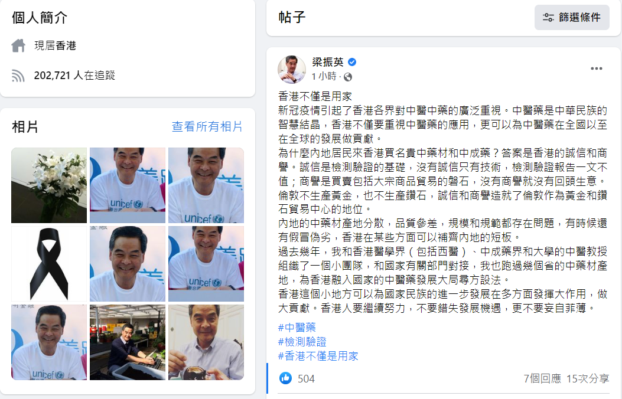View the 15次分享 shares
This screenshot has height=399, width=622.
tap(588, 378)
